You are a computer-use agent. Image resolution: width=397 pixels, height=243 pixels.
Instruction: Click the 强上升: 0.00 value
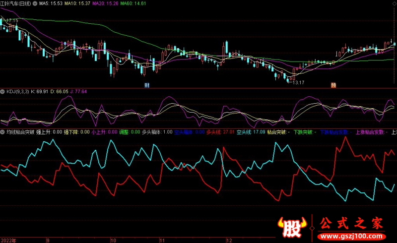[x=49, y=132]
